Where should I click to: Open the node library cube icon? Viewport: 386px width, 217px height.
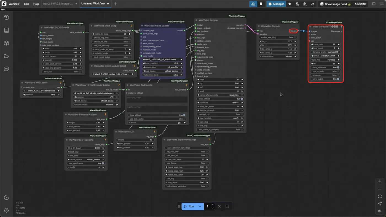tap(6, 43)
